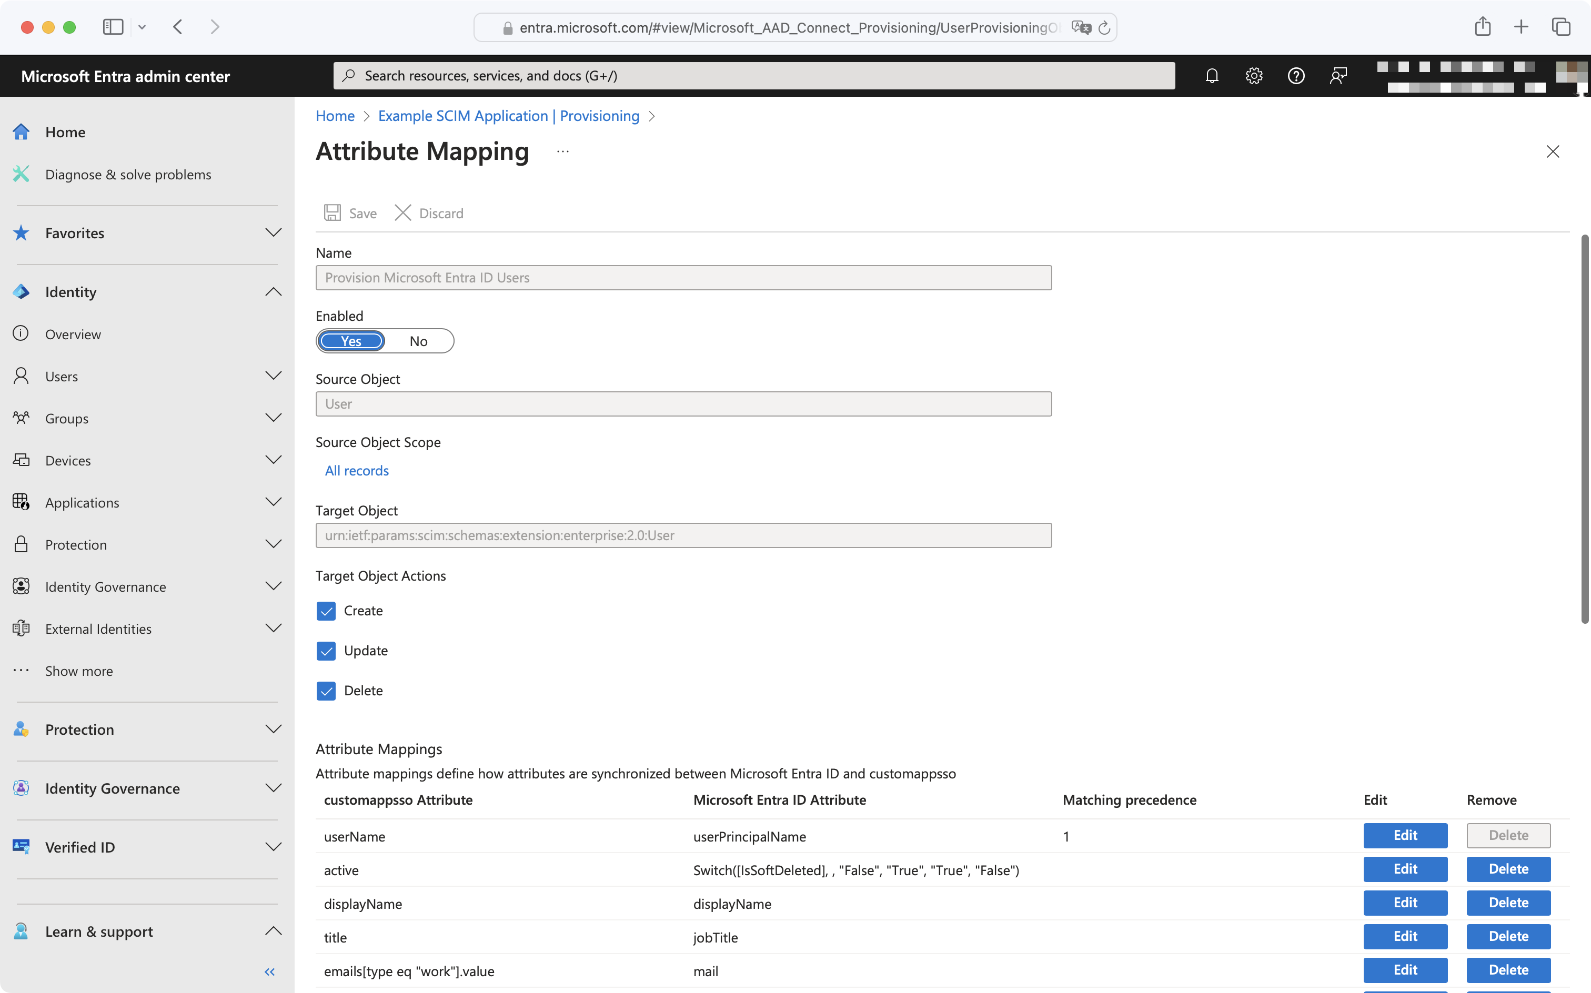Click Edit for the displayName mapping
The width and height of the screenshot is (1591, 993).
click(1404, 903)
